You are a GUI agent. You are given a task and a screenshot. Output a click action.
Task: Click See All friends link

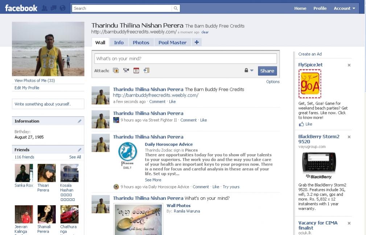[75, 157]
